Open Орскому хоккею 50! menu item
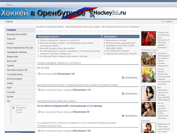The width and height of the screenshot is (177, 133). click(20, 70)
